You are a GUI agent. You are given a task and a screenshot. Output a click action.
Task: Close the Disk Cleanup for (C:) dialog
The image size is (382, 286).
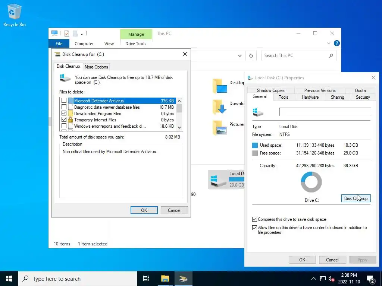185,54
